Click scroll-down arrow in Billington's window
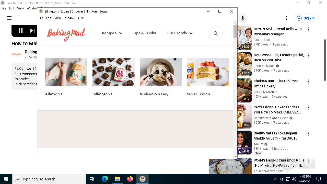The height and width of the screenshot is (184, 327). [x=235, y=156]
